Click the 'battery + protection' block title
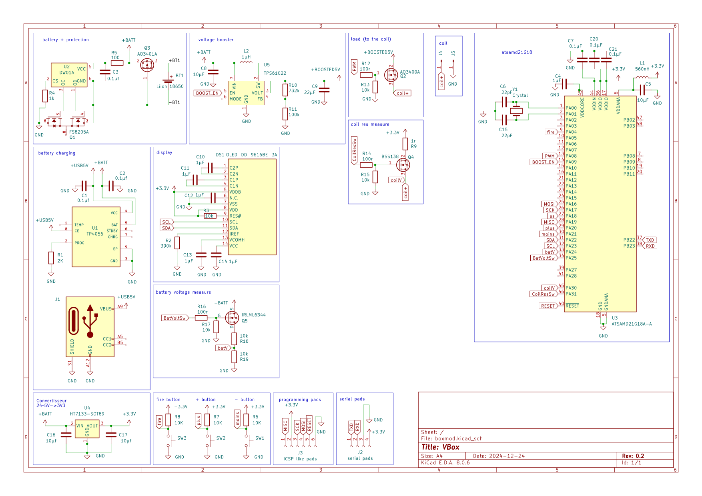Screen dimensions: 702x496 pyautogui.click(x=66, y=40)
